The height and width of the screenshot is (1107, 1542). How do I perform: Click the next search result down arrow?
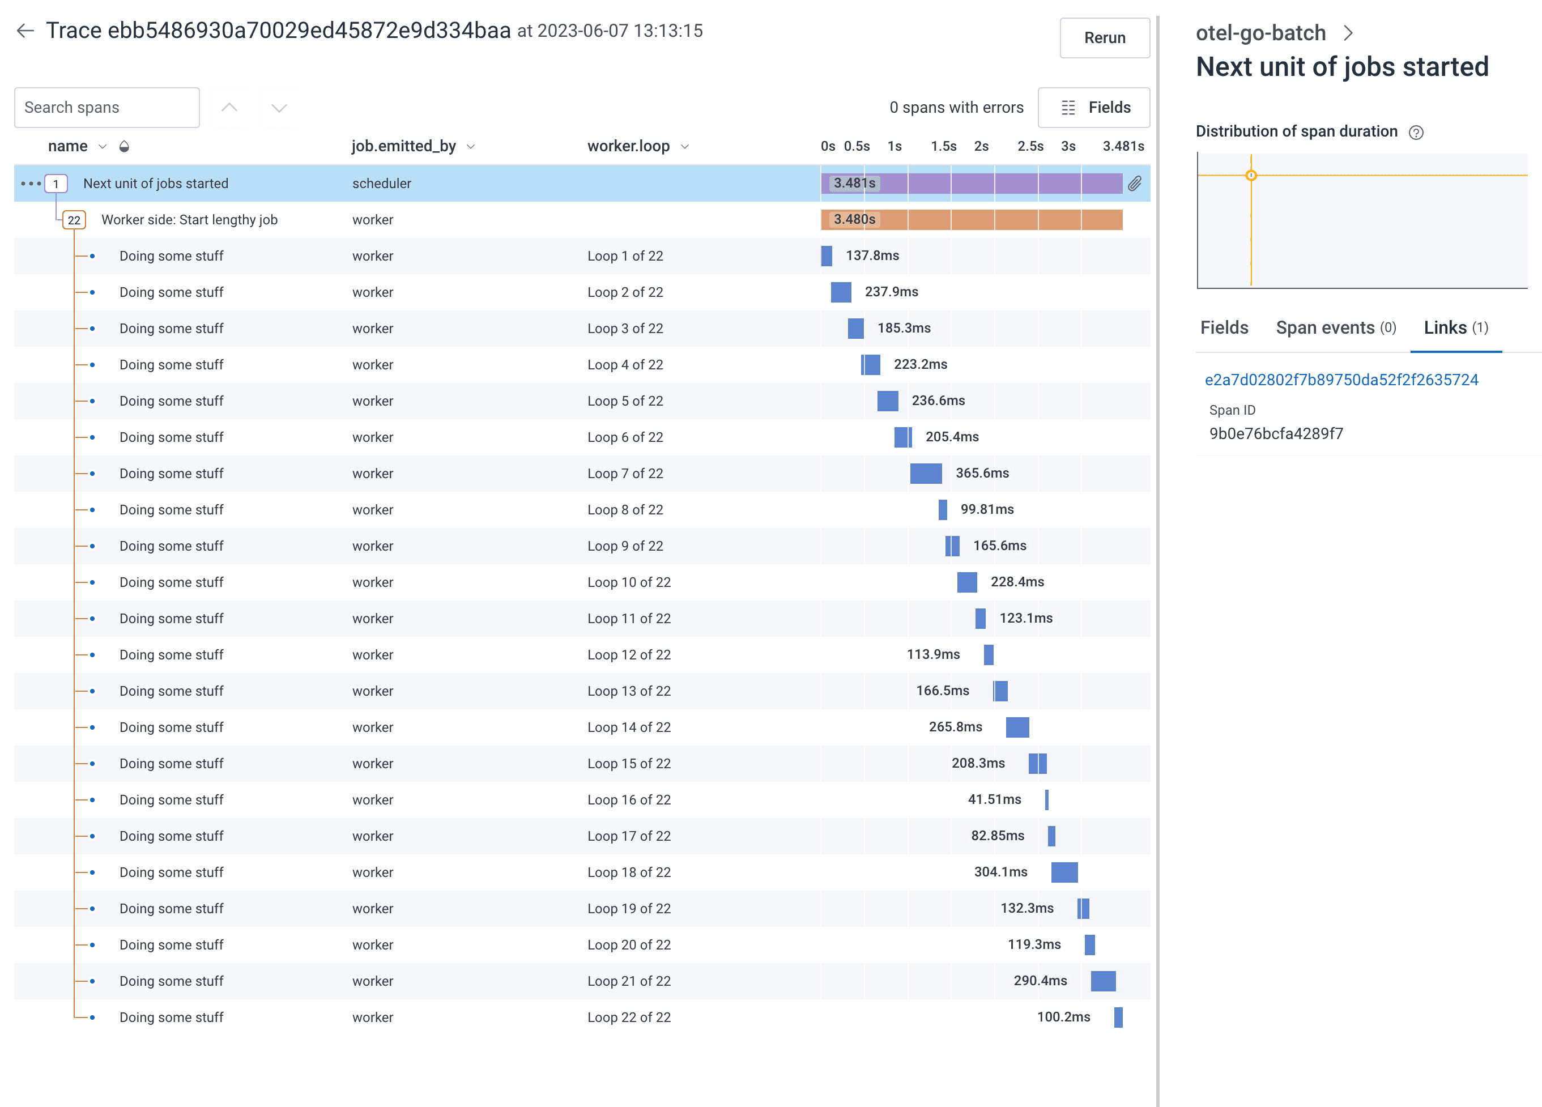[x=279, y=108]
